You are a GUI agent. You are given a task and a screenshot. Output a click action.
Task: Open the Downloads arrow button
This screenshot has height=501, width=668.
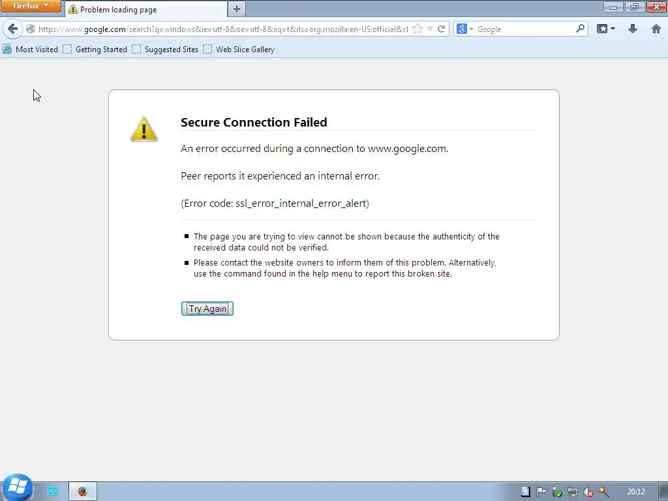pyautogui.click(x=633, y=29)
